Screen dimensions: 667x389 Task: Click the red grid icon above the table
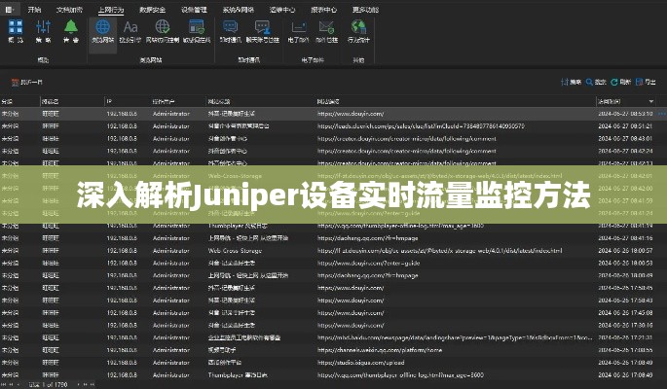point(16,82)
